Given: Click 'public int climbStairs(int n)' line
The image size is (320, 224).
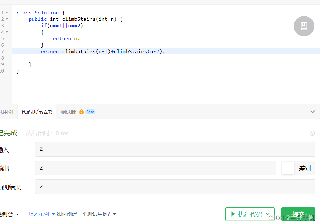Looking at the screenshot, I should click(x=75, y=19).
